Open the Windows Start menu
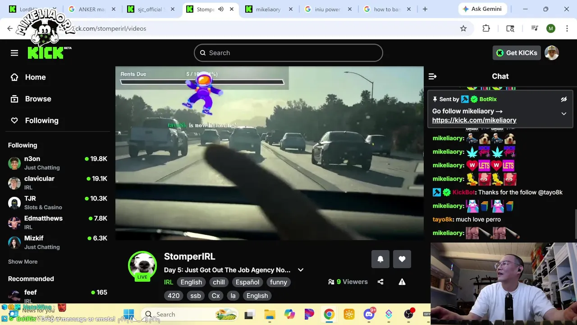This screenshot has height=325, width=577. coord(128,315)
